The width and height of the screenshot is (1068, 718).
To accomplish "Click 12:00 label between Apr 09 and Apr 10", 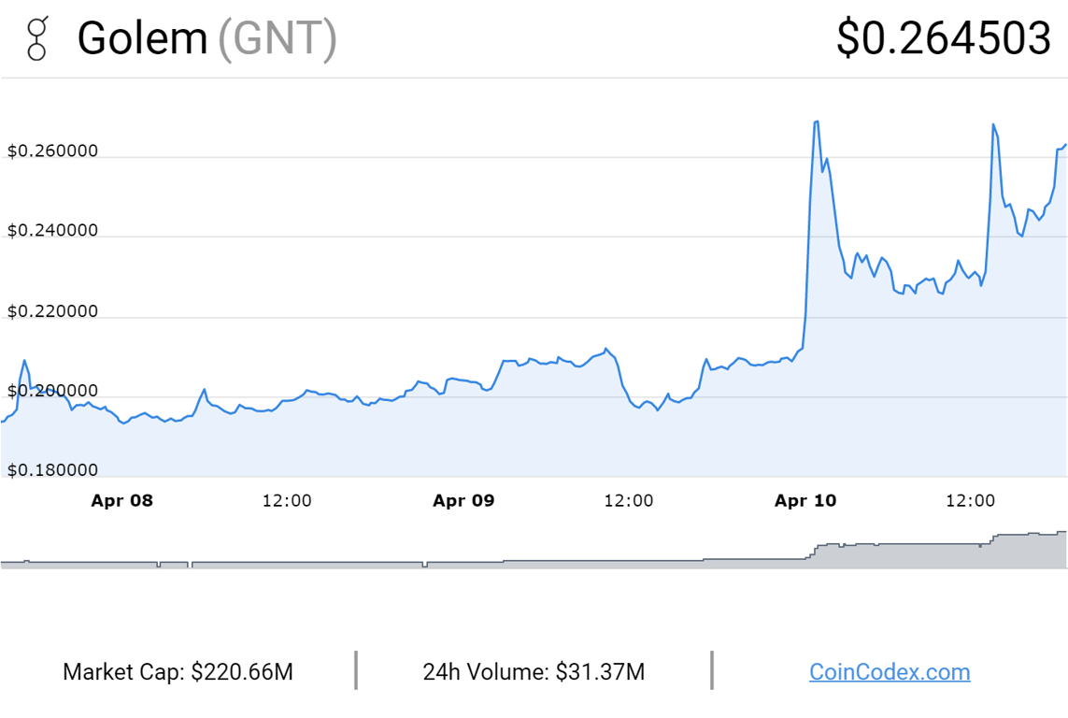I will click(629, 501).
